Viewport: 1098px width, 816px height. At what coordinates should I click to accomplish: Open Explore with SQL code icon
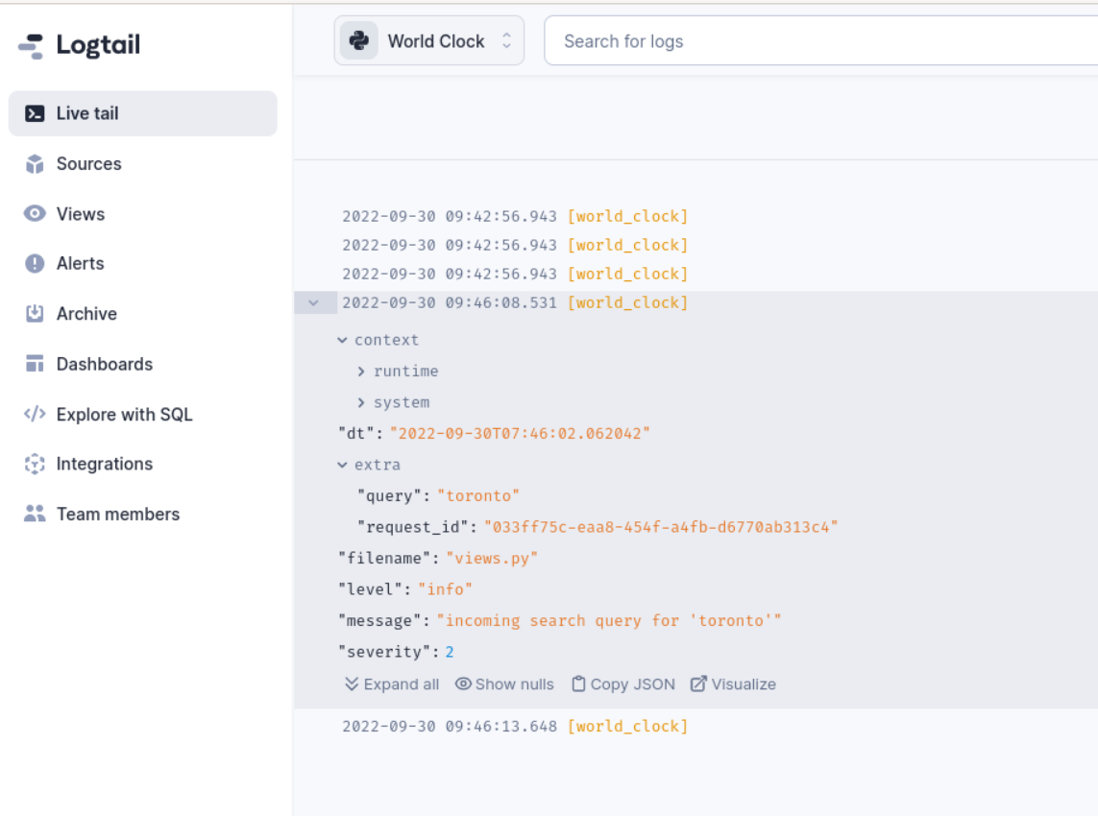click(x=35, y=415)
